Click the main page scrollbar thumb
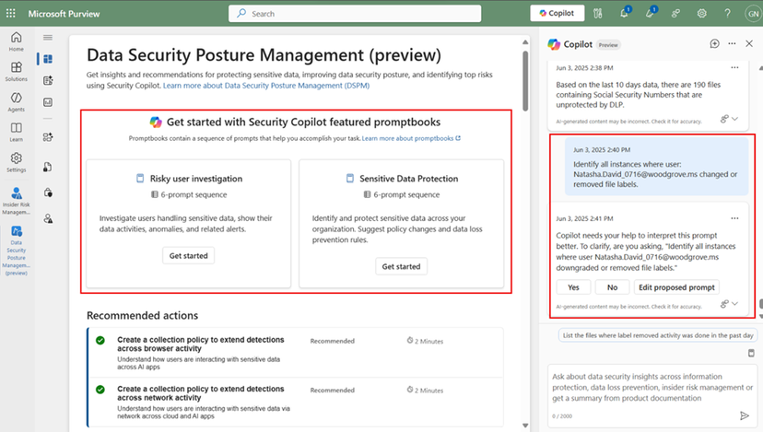This screenshot has height=432, width=763. click(525, 81)
